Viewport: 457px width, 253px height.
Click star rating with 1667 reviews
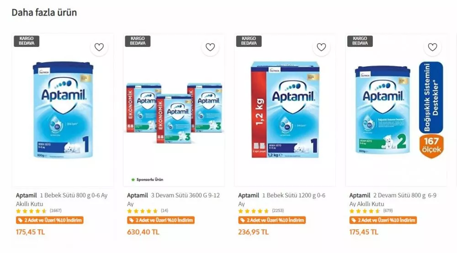tap(32, 211)
